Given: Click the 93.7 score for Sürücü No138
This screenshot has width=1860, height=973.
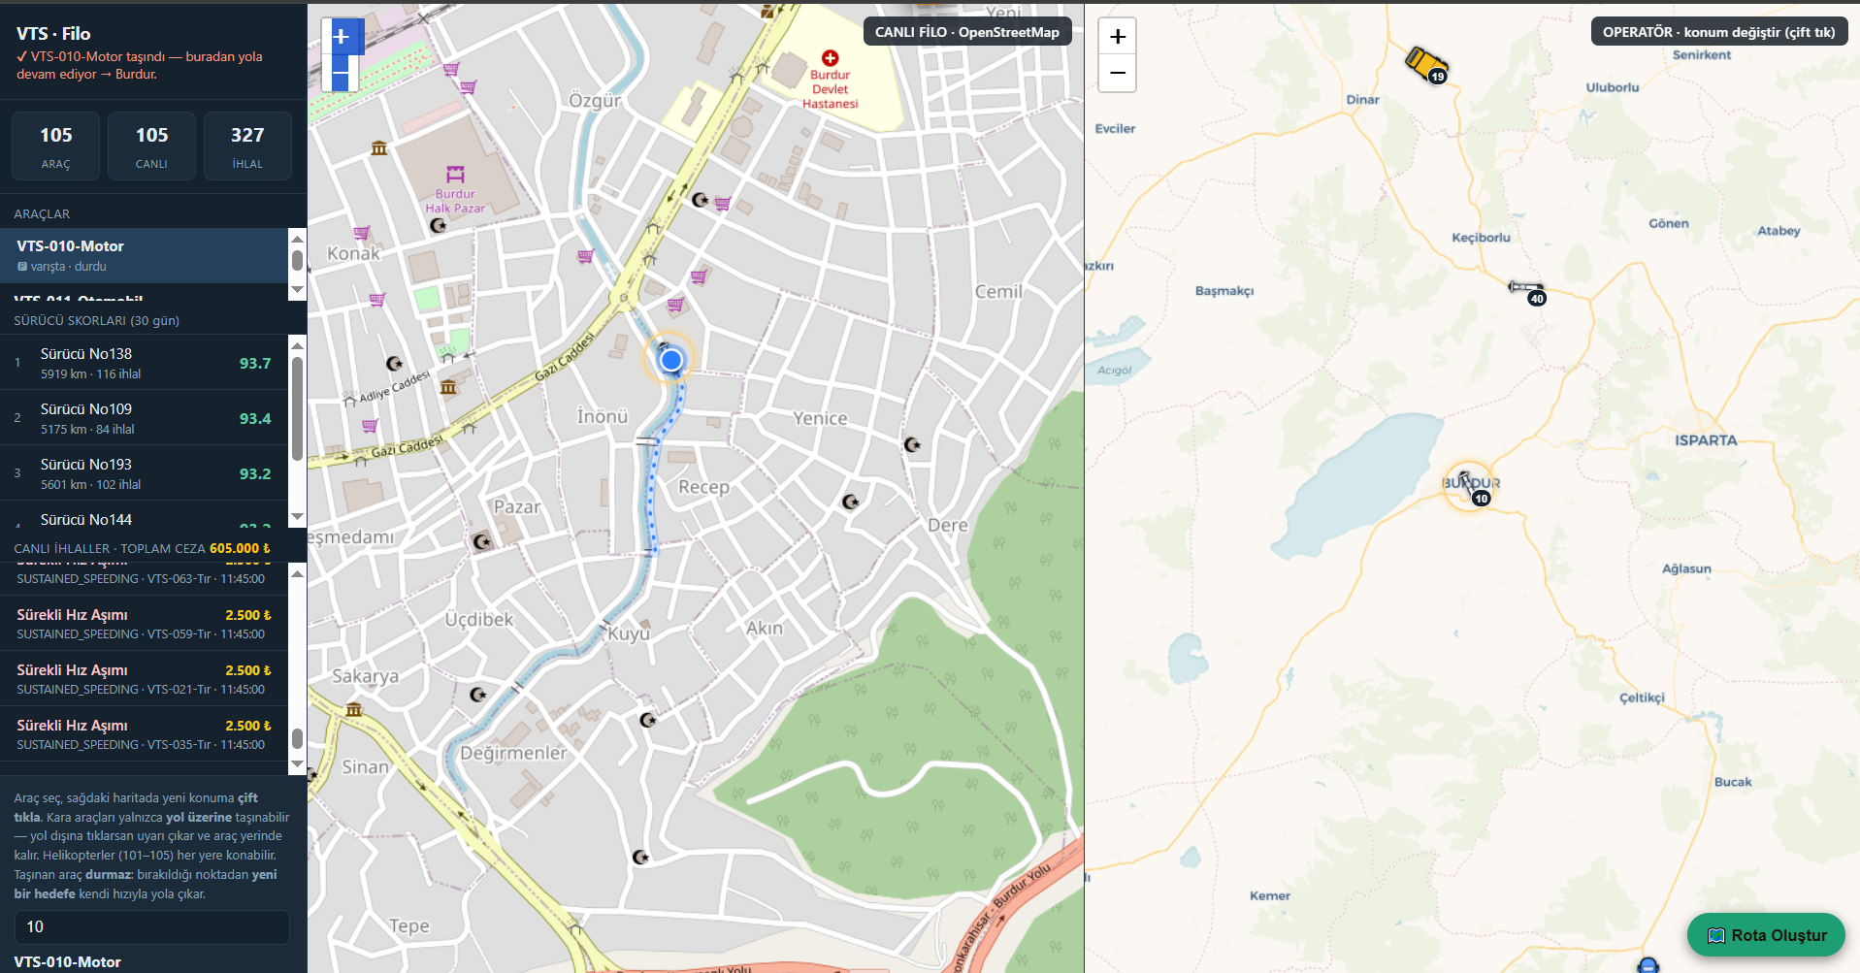Looking at the screenshot, I should coord(255,364).
